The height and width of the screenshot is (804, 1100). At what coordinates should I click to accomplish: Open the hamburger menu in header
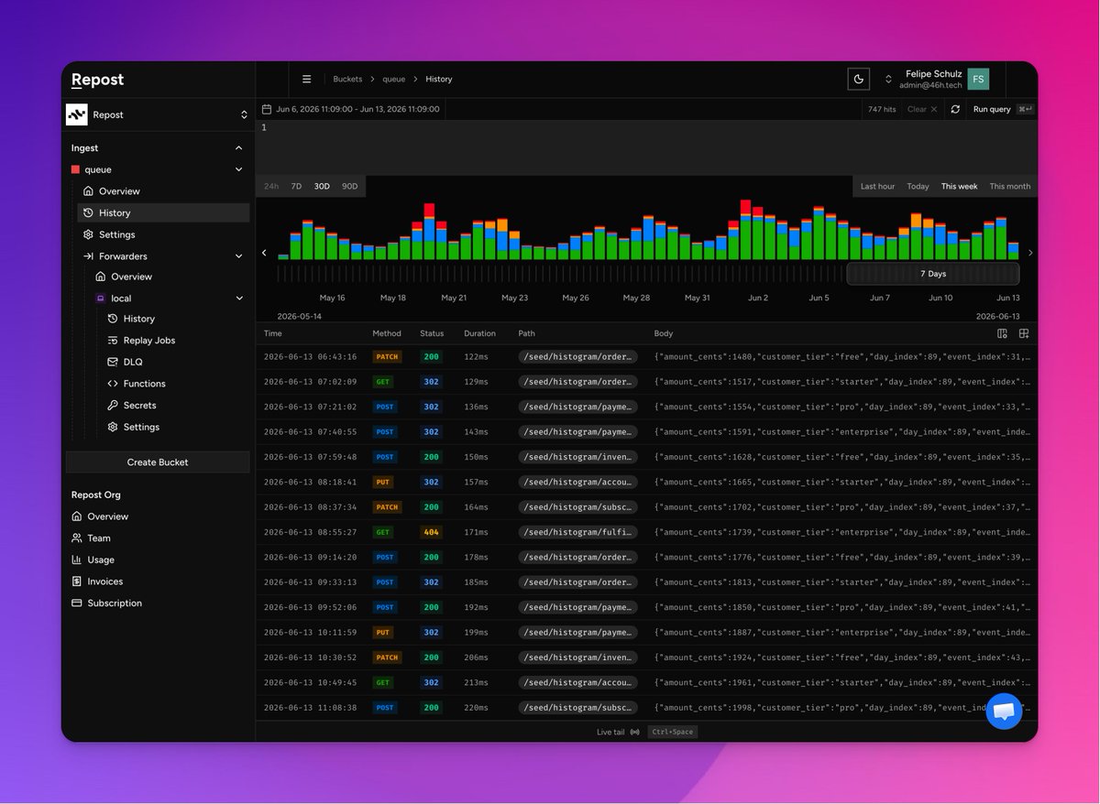(306, 79)
